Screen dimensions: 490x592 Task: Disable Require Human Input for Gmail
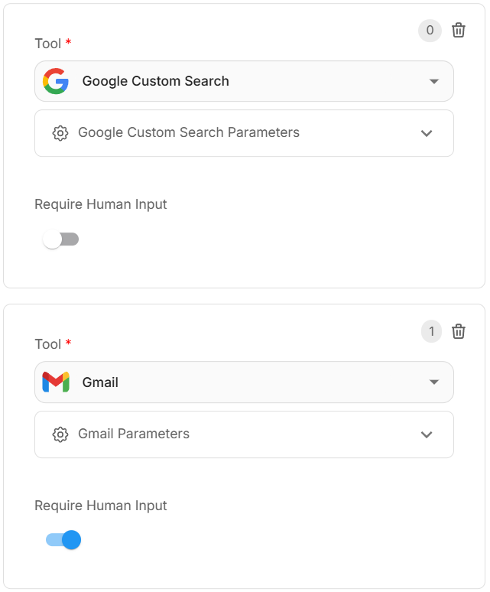coord(63,540)
